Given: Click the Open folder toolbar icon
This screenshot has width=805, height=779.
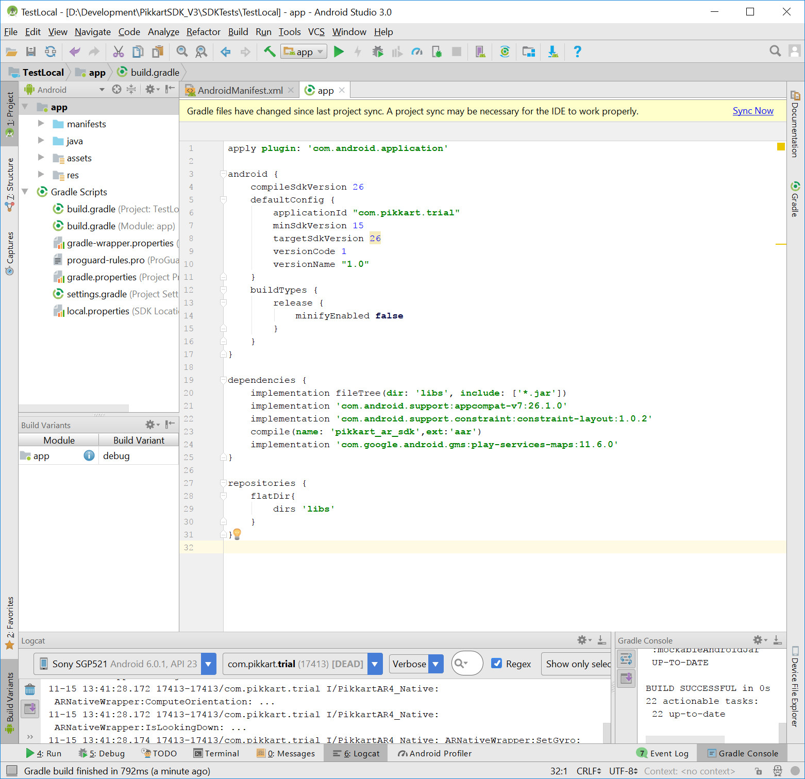Looking at the screenshot, I should click(x=11, y=52).
